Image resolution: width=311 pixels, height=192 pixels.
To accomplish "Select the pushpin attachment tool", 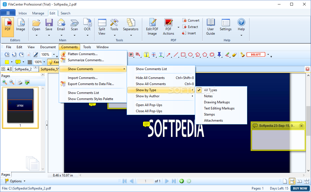I will coord(219,55).
